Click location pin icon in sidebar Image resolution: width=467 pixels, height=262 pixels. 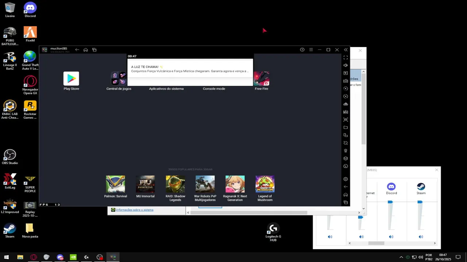coord(346,151)
